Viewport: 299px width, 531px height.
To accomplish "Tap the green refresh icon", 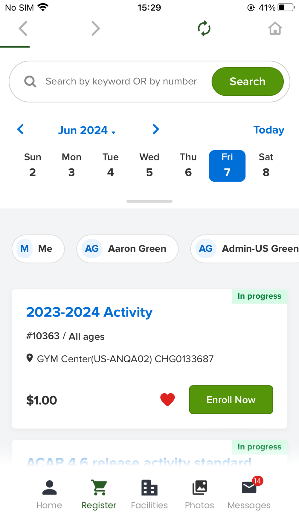I will tap(204, 29).
